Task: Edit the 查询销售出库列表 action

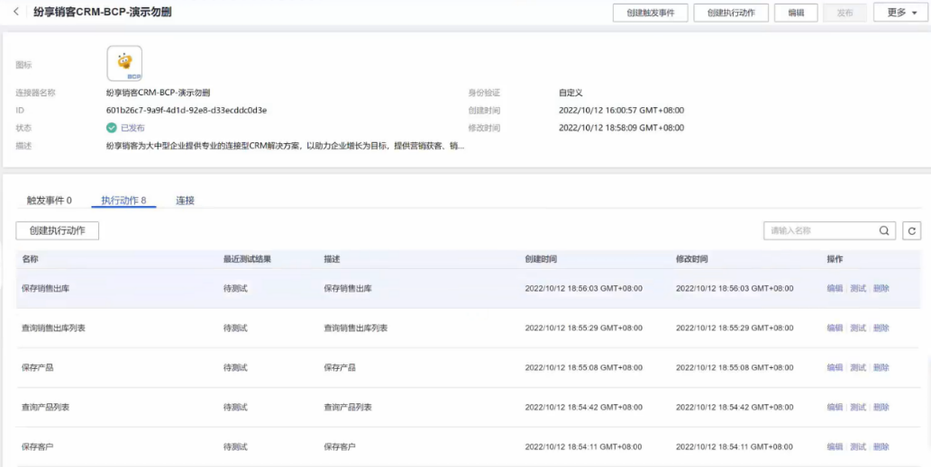Action: 835,328
